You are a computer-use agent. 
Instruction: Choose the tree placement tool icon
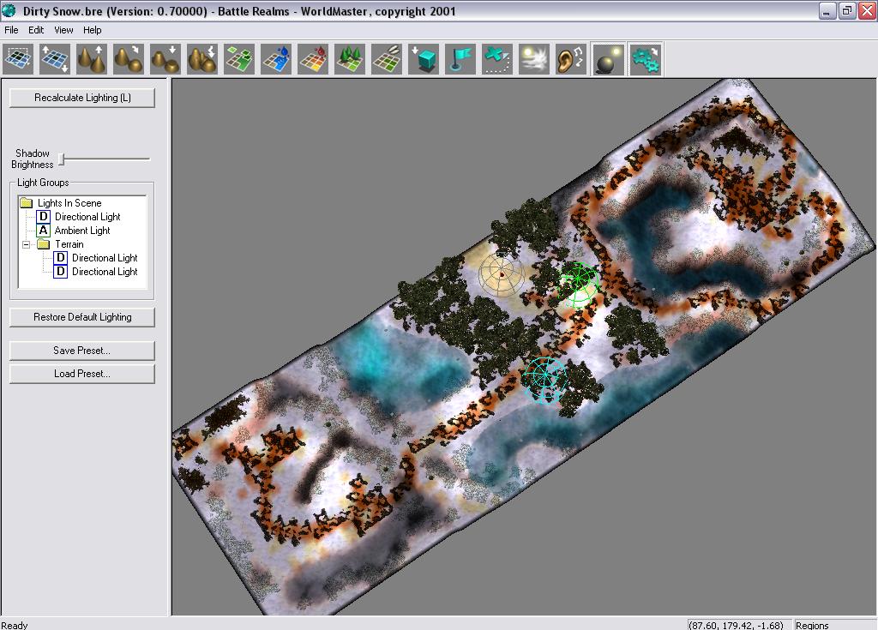[x=350, y=59]
